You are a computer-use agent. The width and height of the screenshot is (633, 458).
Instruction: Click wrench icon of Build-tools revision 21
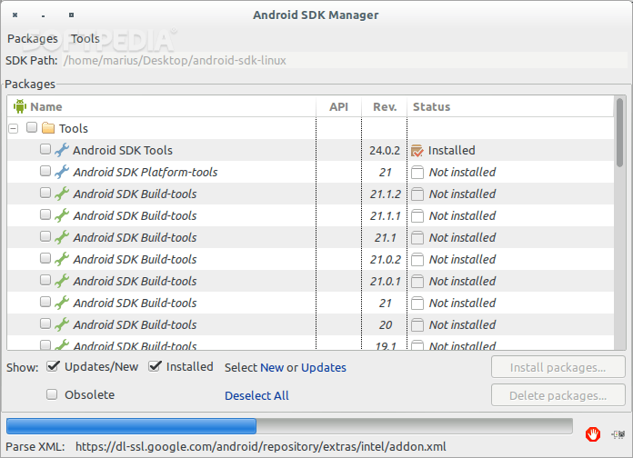pyautogui.click(x=62, y=303)
